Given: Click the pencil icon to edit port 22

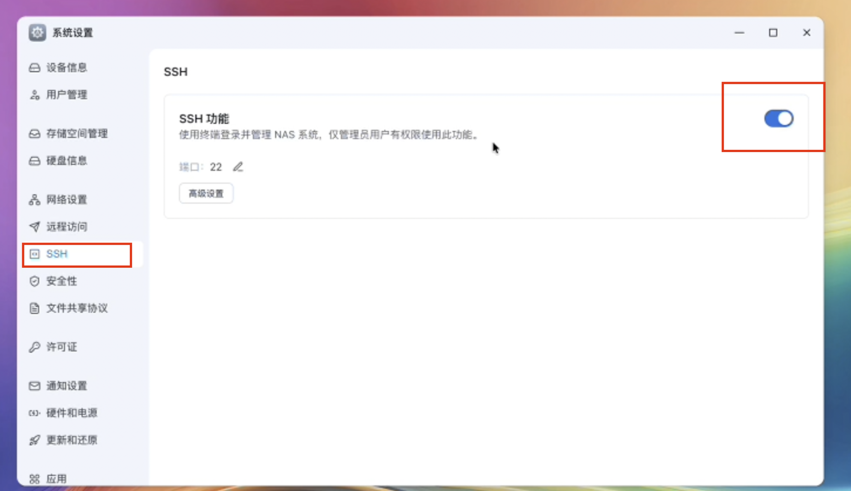Looking at the screenshot, I should click(238, 167).
